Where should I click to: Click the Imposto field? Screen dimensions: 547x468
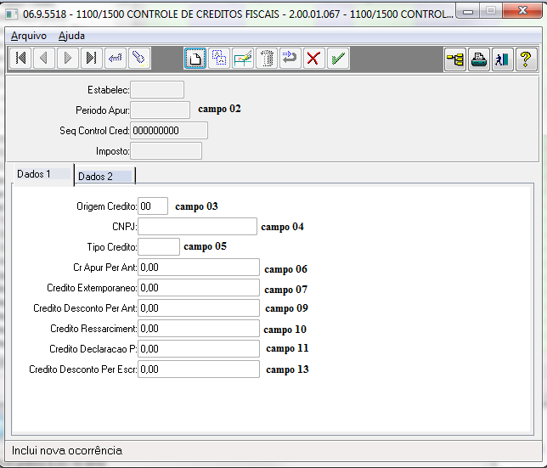(166, 151)
